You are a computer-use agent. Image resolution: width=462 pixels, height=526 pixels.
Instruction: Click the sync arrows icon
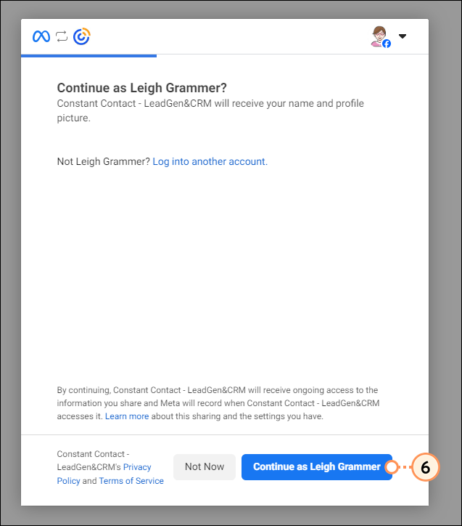(62, 36)
